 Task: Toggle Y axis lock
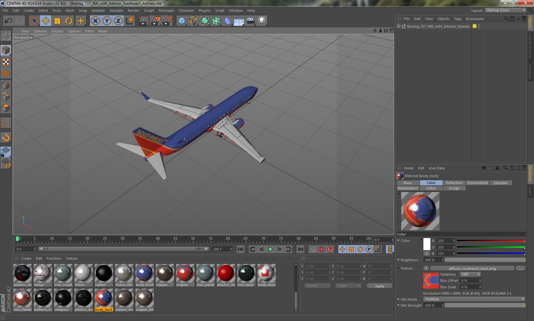pos(107,21)
